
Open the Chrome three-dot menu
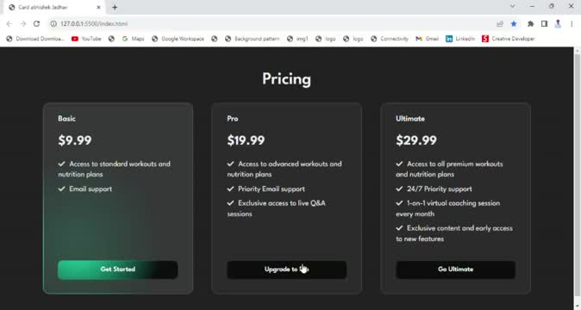tap(572, 23)
